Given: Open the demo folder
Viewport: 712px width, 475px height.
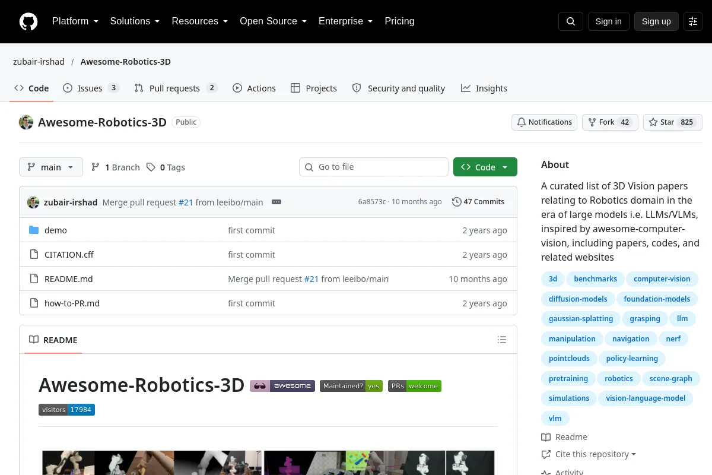Looking at the screenshot, I should [x=56, y=230].
